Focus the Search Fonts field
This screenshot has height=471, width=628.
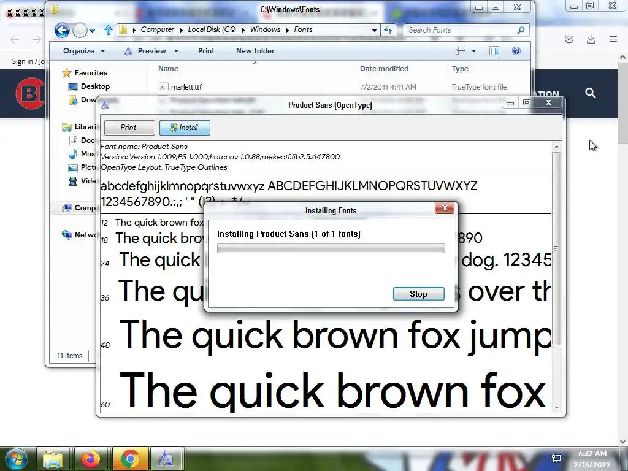[x=461, y=30]
